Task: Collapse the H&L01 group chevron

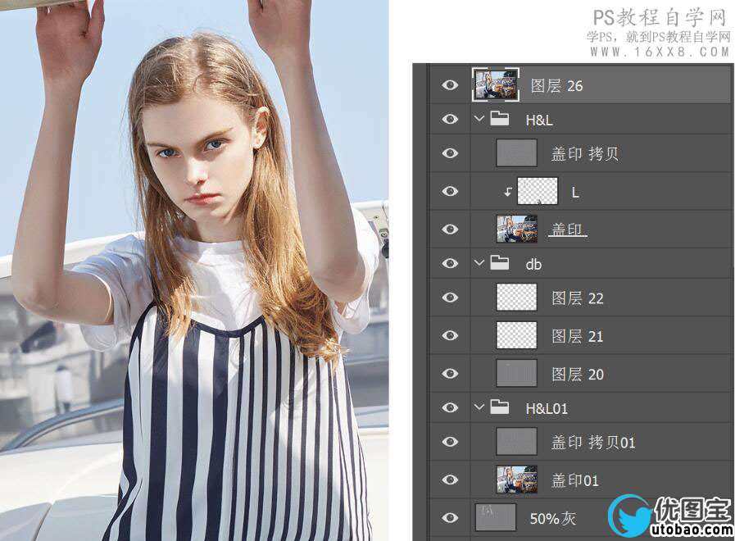Action: click(x=479, y=407)
